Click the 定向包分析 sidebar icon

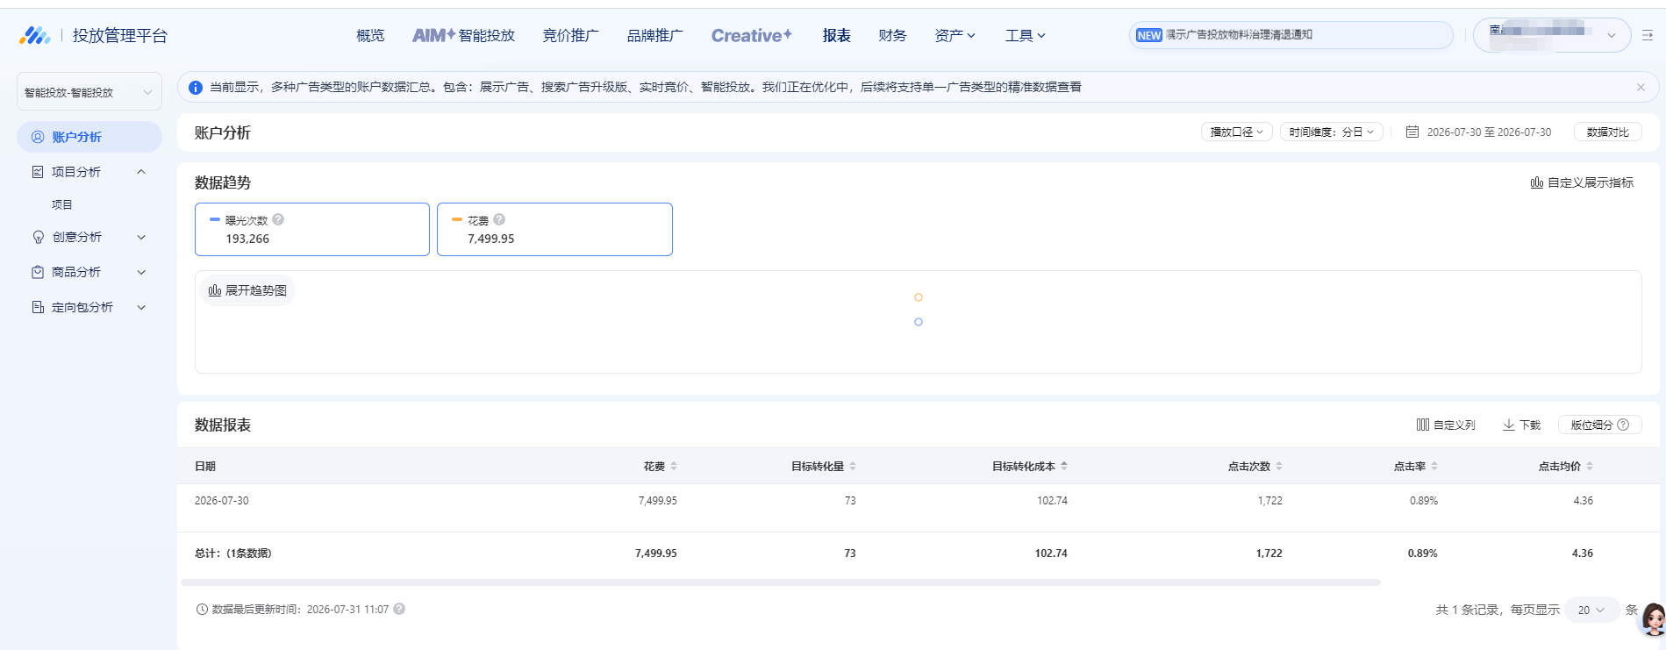pyautogui.click(x=38, y=307)
